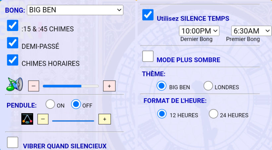Click the volume speaker music note icon
Viewport: 272px width, 150px height.
click(x=15, y=84)
